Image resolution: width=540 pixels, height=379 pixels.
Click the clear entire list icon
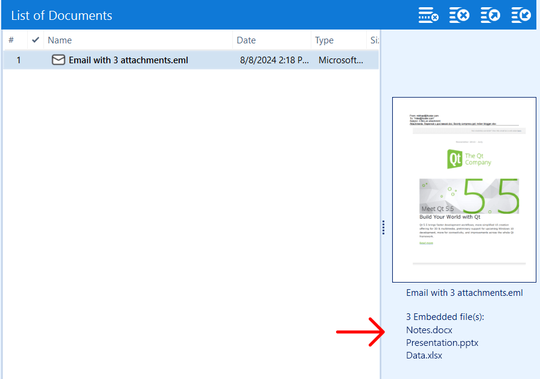[459, 15]
